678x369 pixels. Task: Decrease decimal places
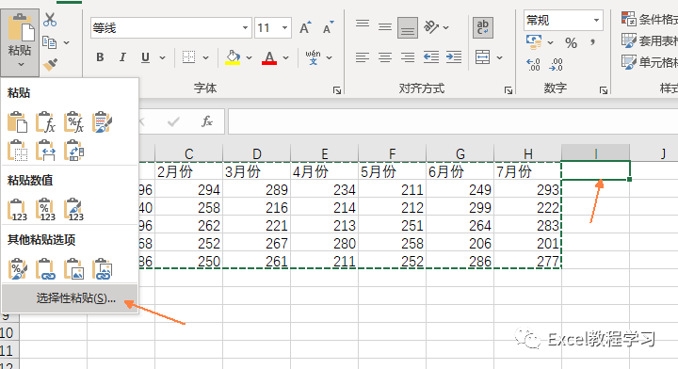pos(556,65)
